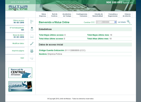Open the Estudio de Siniestralidad menu
This screenshot has width=141, height=102.
98,15
